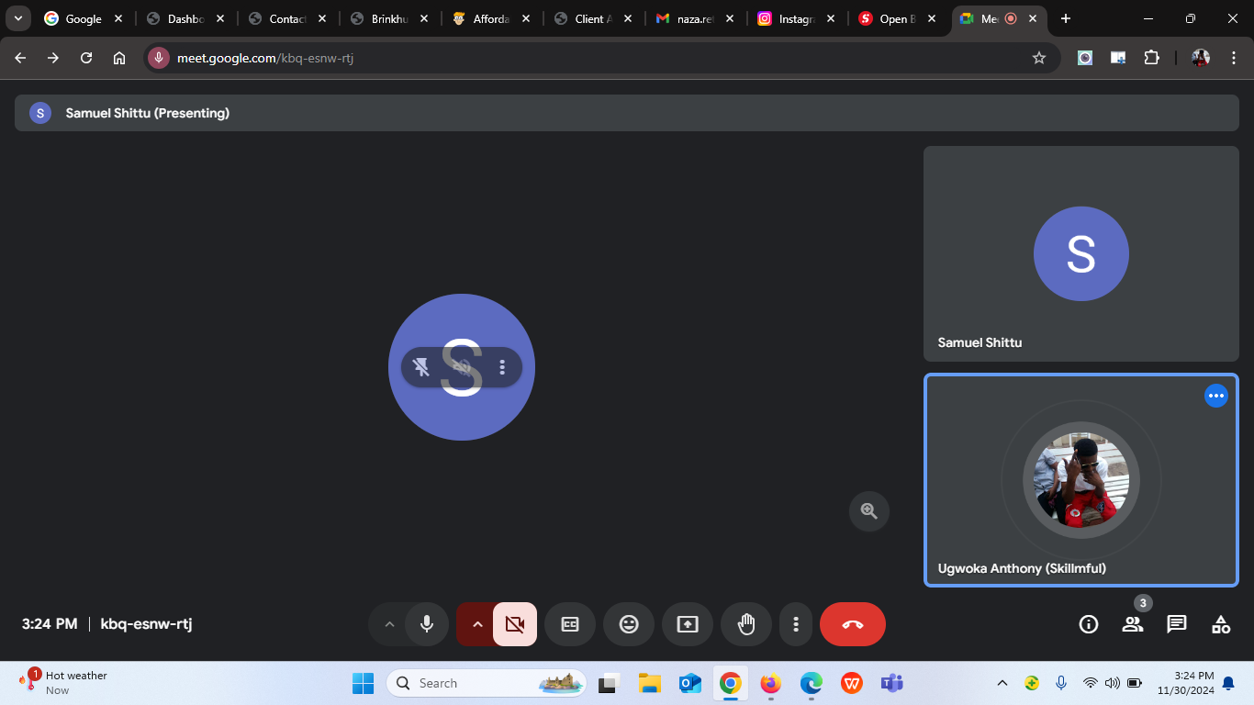Expand audio settings chevron beside microphone
The height and width of the screenshot is (705, 1254).
(389, 624)
